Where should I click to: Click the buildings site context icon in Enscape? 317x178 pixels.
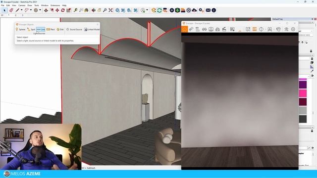(217, 29)
